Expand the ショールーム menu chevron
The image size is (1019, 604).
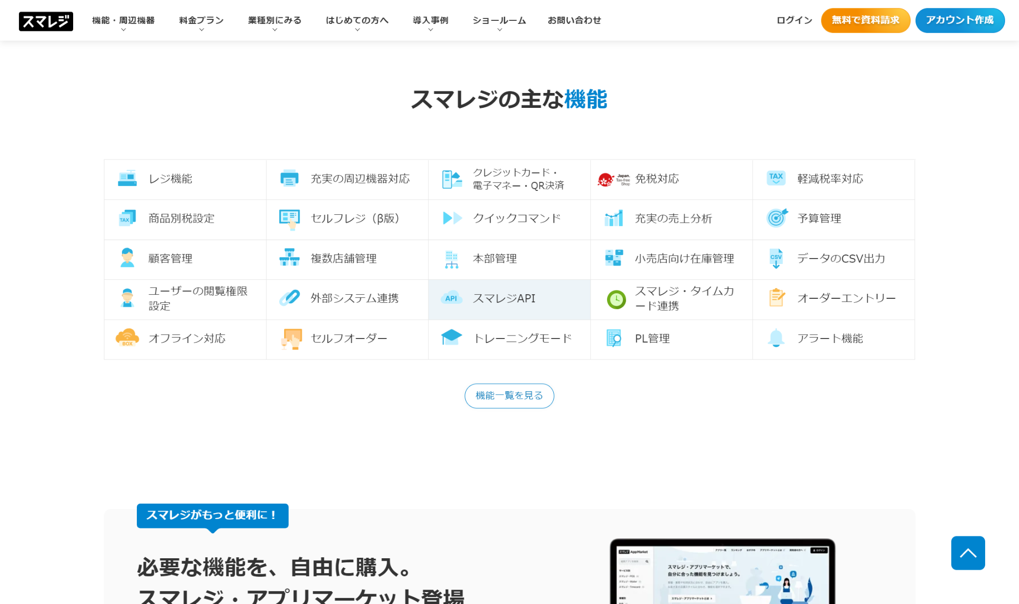point(500,30)
